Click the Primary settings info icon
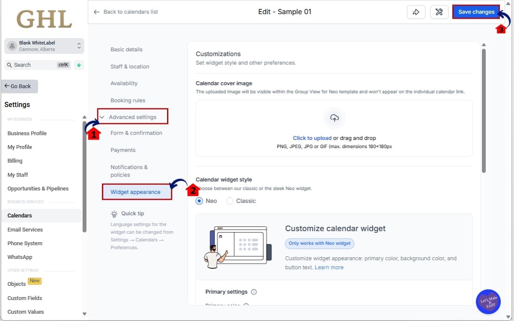The image size is (514, 321). 254,292
